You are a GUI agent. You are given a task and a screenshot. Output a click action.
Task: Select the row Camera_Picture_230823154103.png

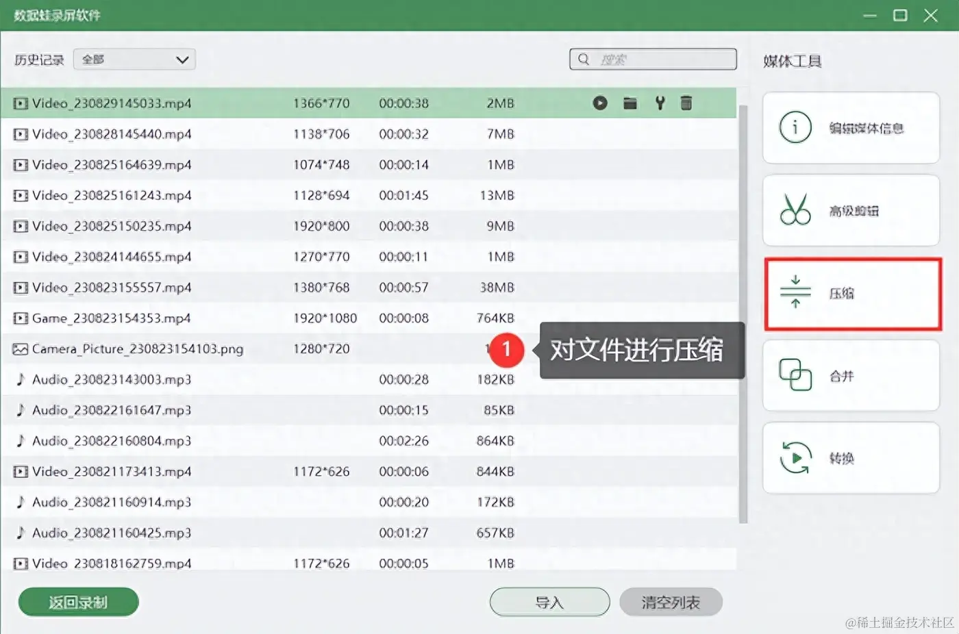[369, 349]
